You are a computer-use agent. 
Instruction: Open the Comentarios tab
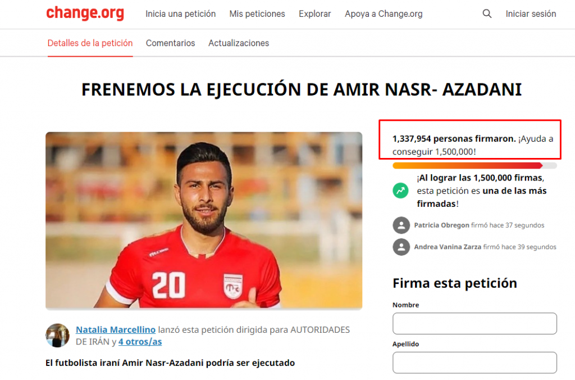tap(171, 43)
